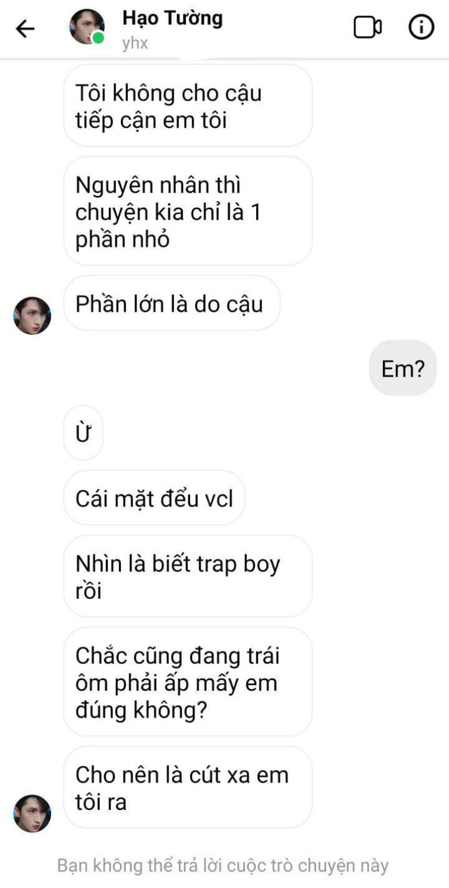The height and width of the screenshot is (888, 449).
Task: Select message "Cho nên là cút xa em tôi ra"
Action: (x=188, y=787)
